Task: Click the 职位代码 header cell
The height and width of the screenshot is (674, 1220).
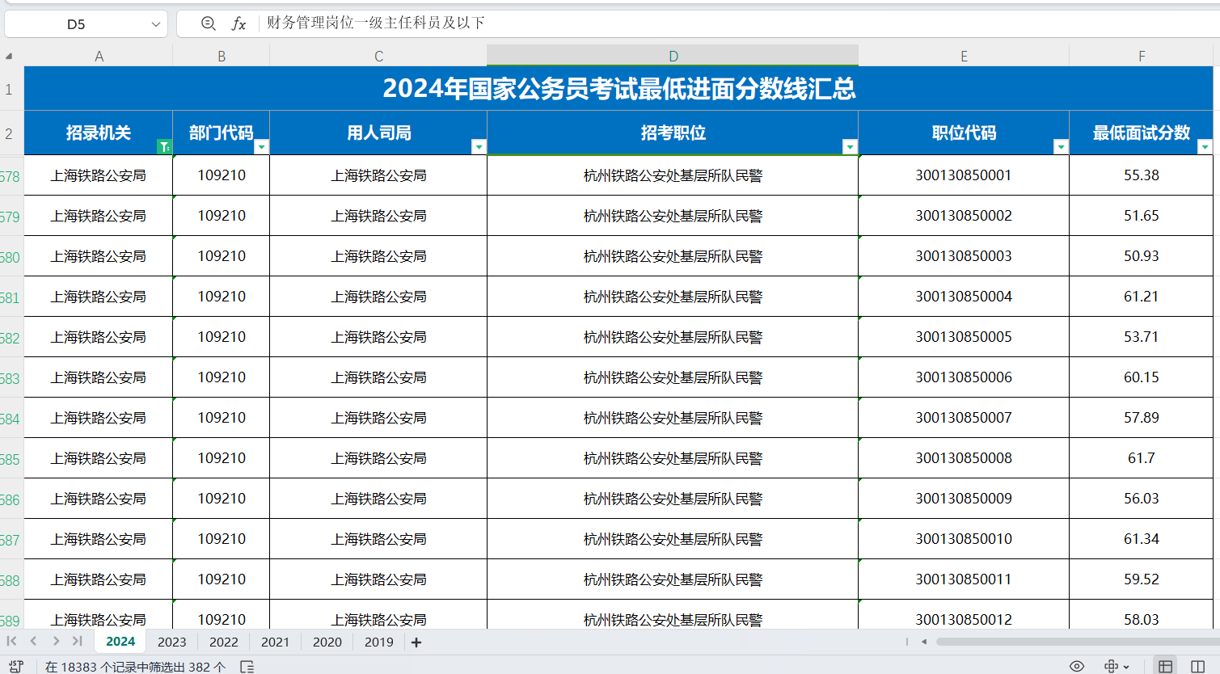Action: [964, 133]
